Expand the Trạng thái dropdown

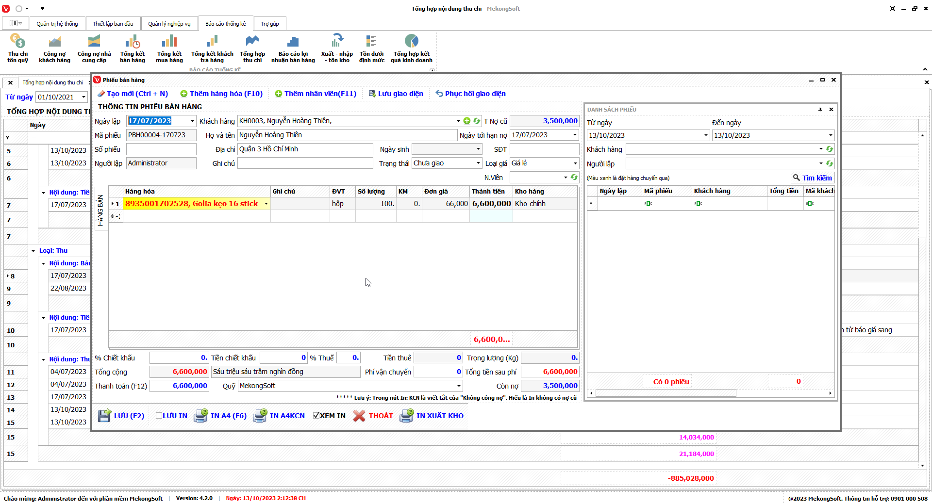[x=478, y=163]
